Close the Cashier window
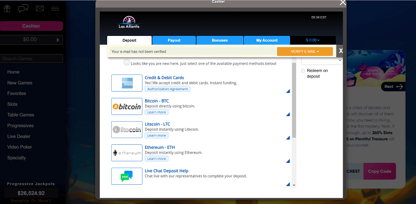416x204 pixels. pos(343,3)
